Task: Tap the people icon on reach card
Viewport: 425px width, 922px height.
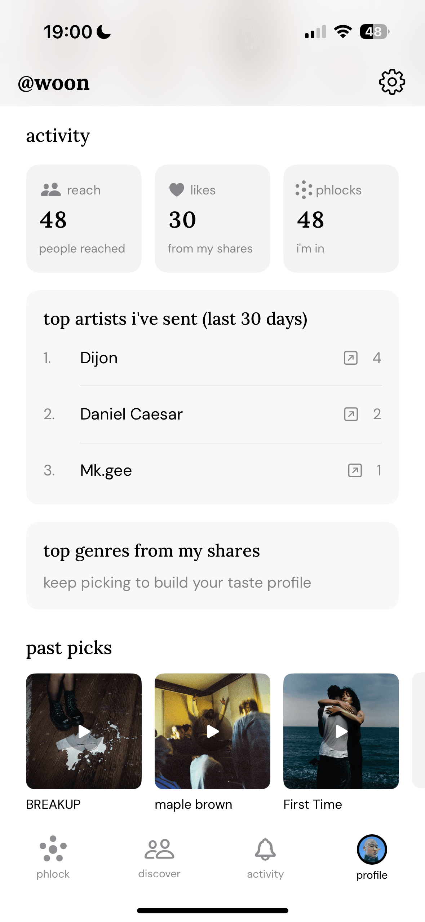Action: [x=50, y=190]
